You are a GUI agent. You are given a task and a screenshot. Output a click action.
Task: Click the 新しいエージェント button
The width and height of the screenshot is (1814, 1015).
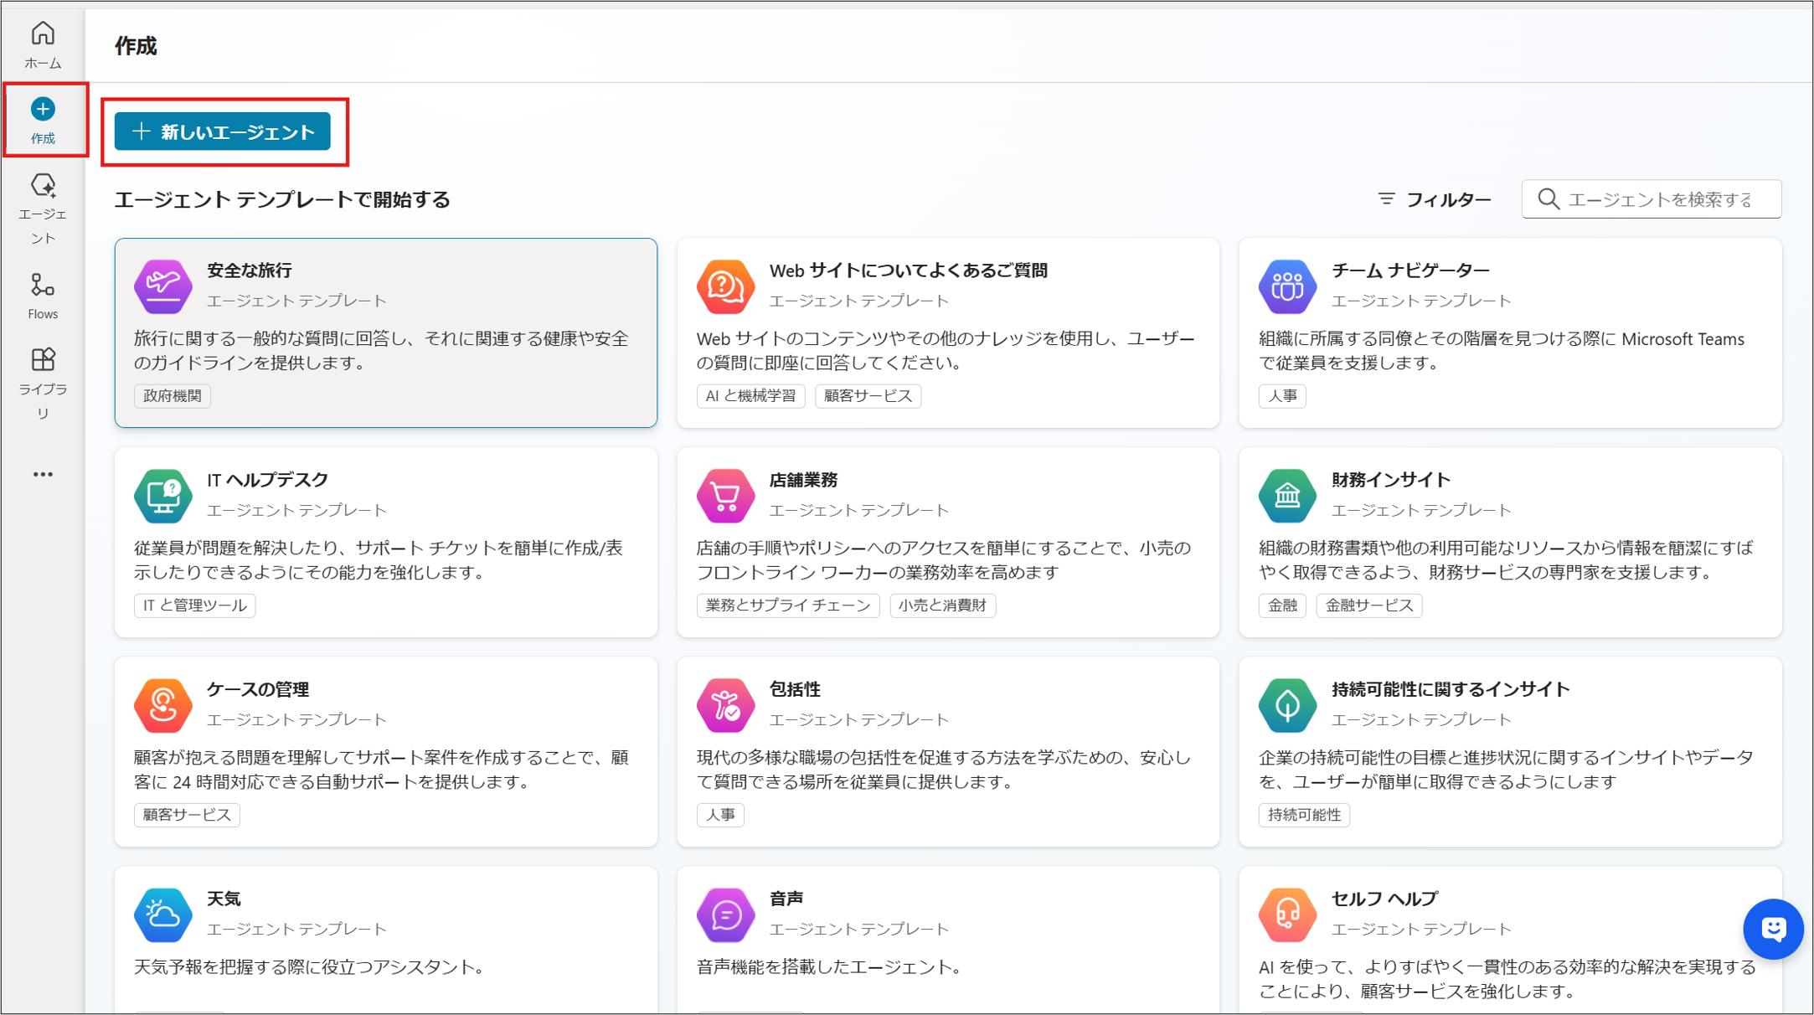[223, 132]
